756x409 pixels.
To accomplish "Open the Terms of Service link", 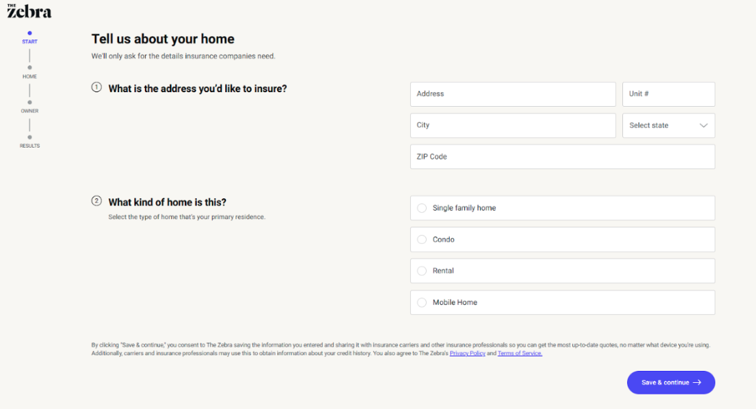I will click(x=520, y=354).
